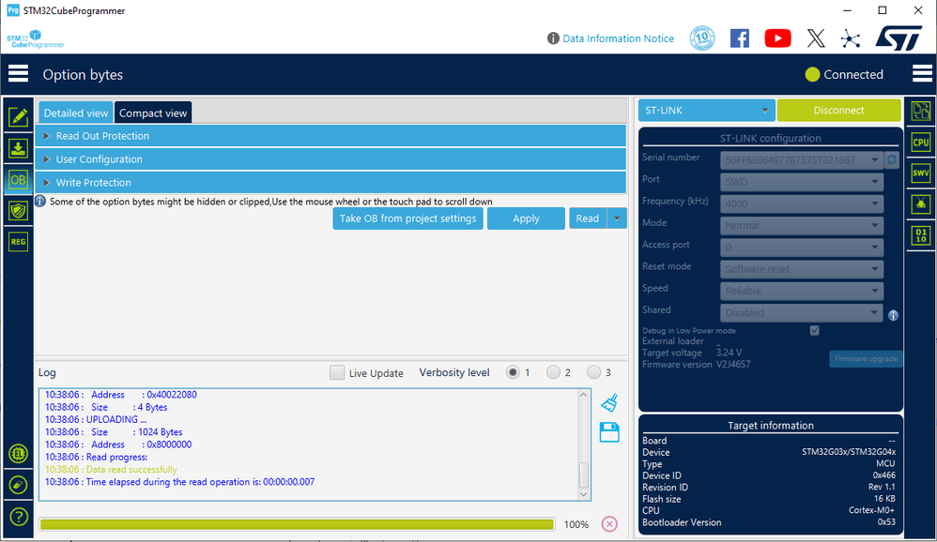Image resolution: width=937 pixels, height=542 pixels.
Task: Save the log with the floppy disk icon
Action: pos(609,432)
